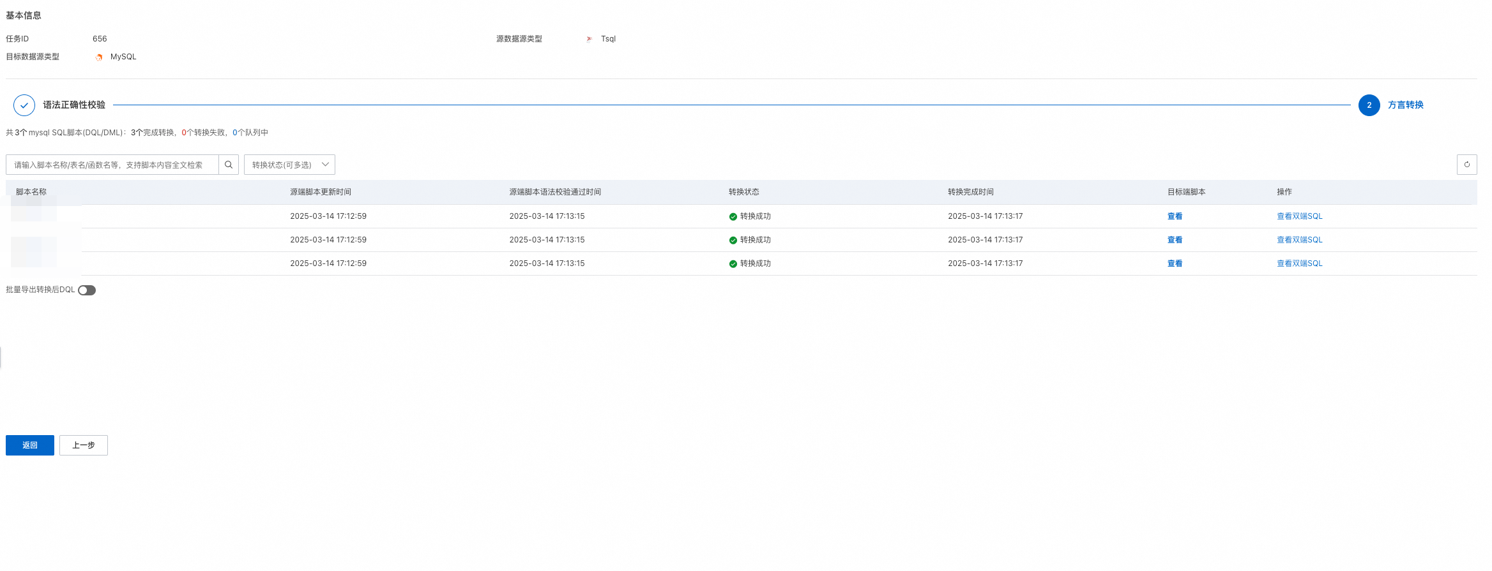Click the 目标数据源类型 label
The width and height of the screenshot is (1492, 571).
point(33,57)
